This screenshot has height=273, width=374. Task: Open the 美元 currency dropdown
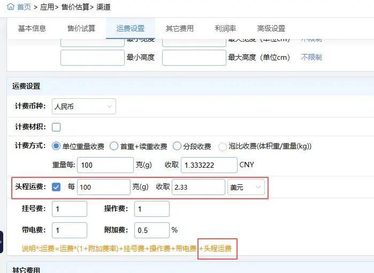tap(246, 187)
